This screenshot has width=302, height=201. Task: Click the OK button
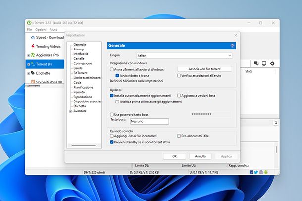tap(174, 156)
